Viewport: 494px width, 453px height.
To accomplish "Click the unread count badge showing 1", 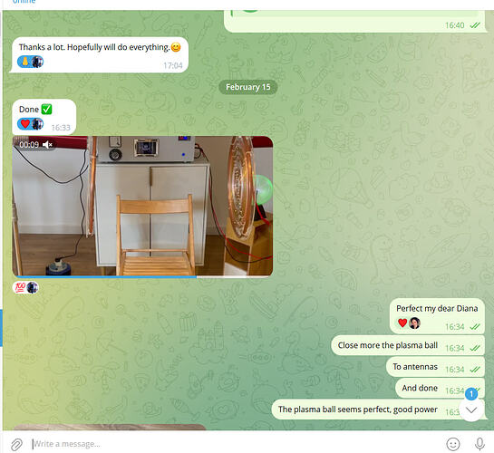I will [471, 394].
